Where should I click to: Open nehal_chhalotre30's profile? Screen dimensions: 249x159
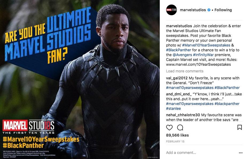pyautogui.click(x=183, y=115)
